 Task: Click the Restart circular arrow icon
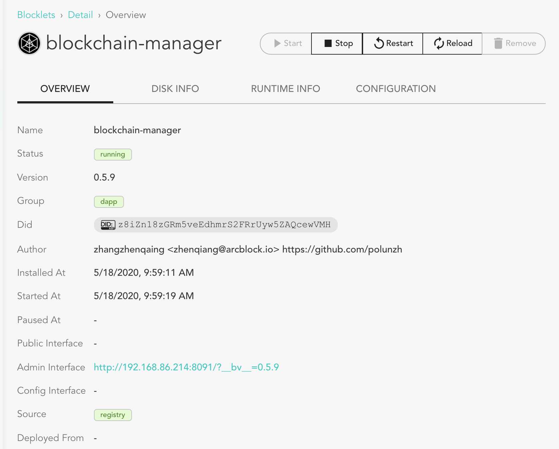(379, 43)
